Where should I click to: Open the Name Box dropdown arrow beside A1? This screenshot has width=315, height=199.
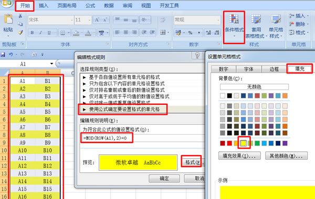point(51,64)
